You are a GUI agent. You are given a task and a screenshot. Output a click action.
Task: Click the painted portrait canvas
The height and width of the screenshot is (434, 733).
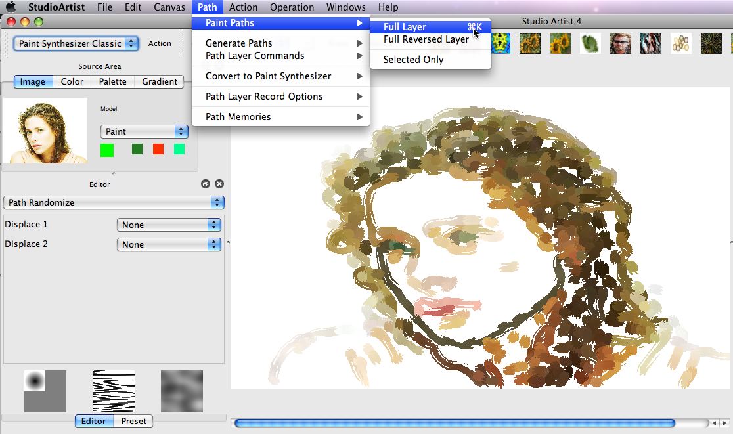point(481,237)
